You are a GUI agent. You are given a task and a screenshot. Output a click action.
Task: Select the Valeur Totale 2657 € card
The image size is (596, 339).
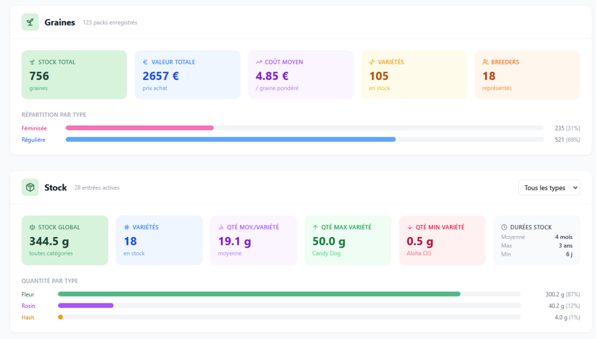click(x=187, y=74)
